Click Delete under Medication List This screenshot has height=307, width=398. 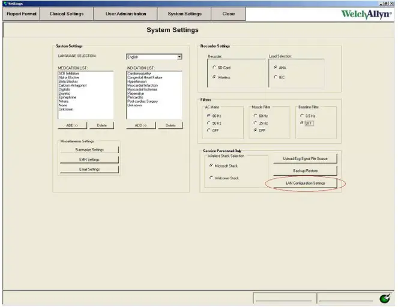coord(101,125)
